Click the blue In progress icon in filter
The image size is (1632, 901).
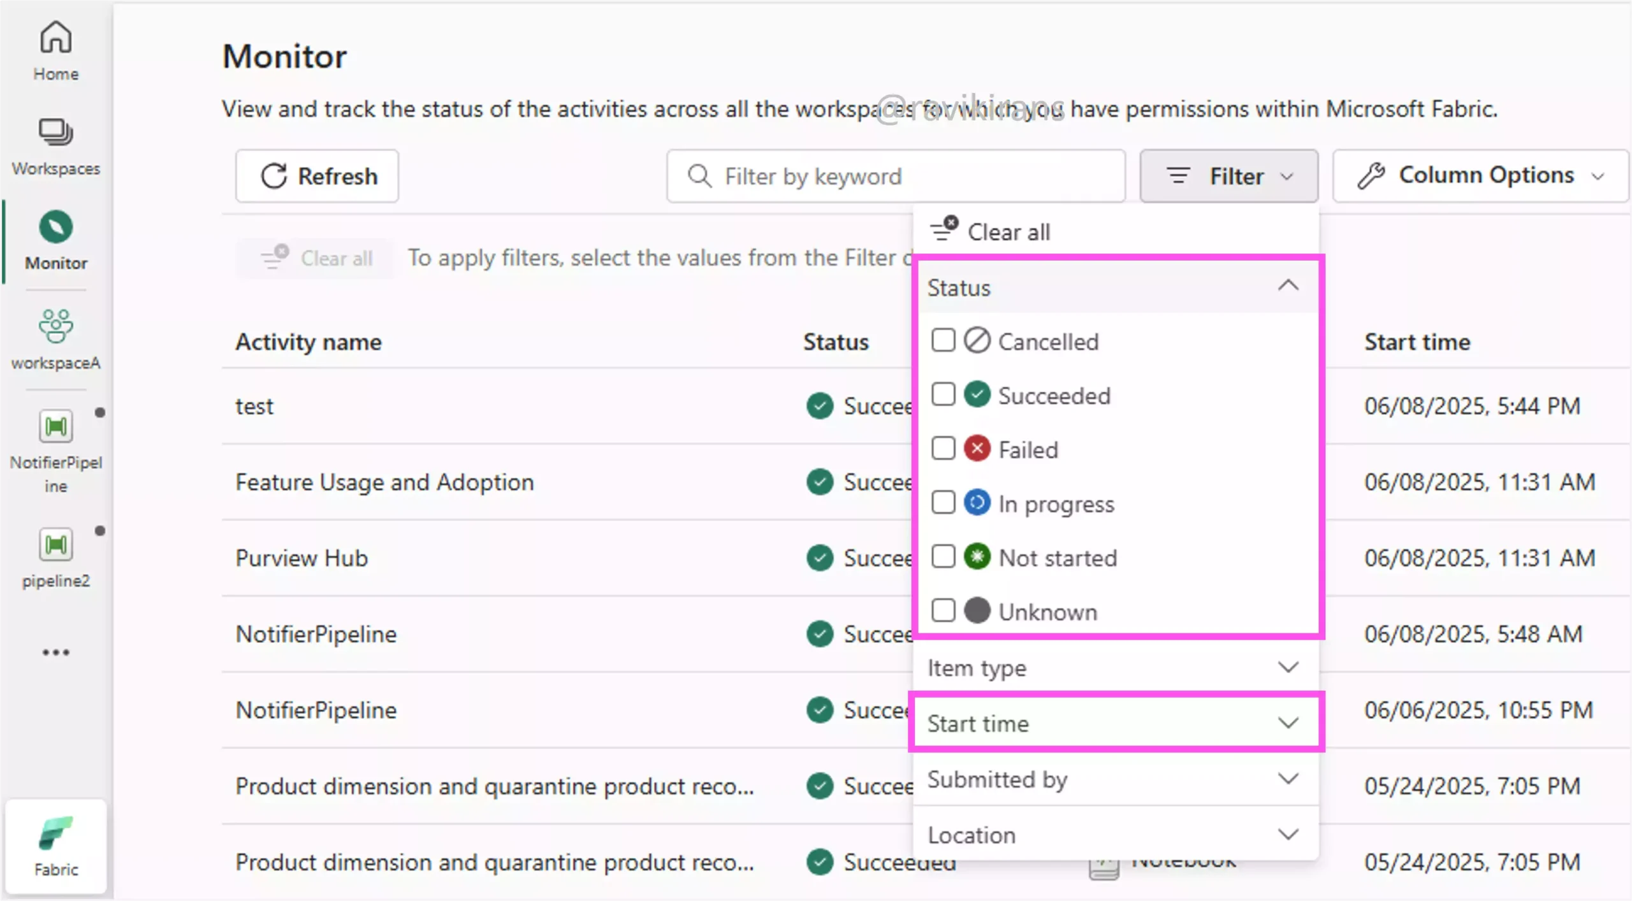977,503
